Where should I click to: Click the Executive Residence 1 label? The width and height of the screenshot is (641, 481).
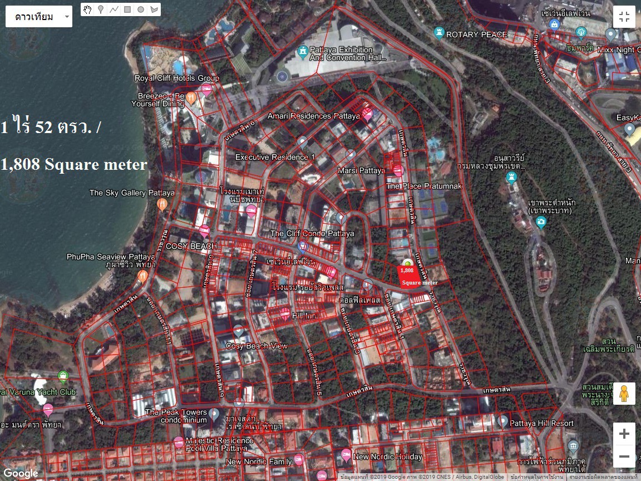coord(275,157)
